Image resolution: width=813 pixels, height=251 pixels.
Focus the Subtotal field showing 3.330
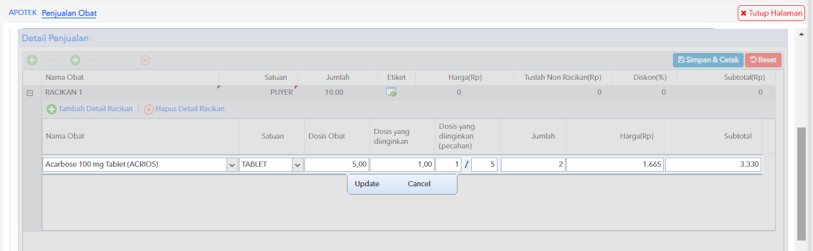[713, 165]
